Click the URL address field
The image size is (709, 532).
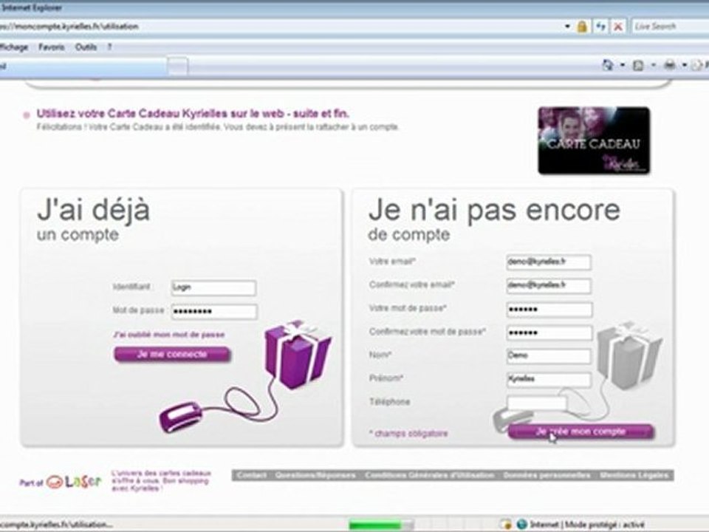281,27
